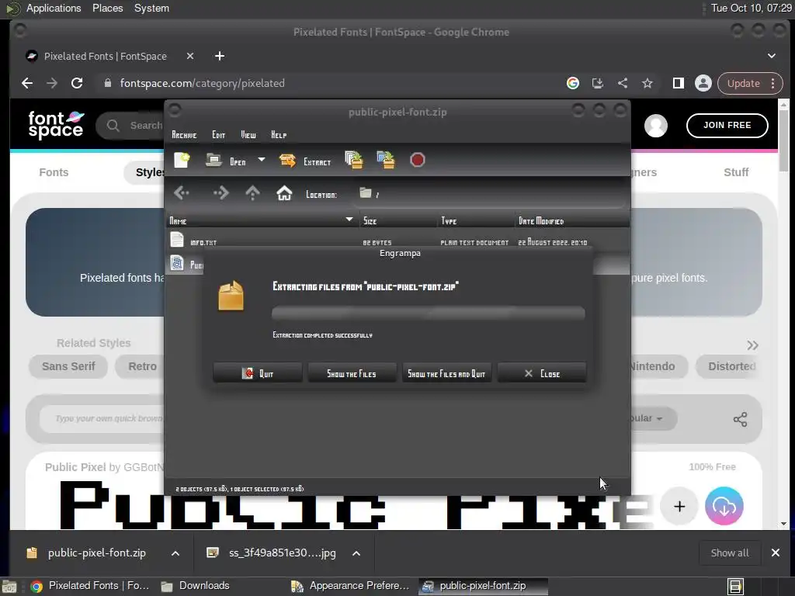Select the info.txt file row

tap(397, 242)
